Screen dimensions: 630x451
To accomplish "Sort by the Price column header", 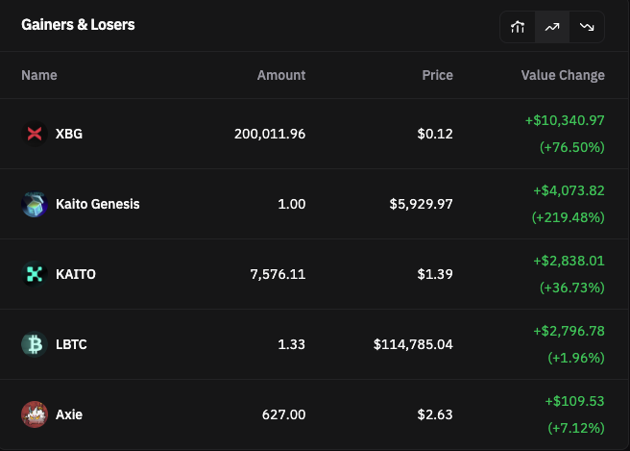I will [437, 75].
